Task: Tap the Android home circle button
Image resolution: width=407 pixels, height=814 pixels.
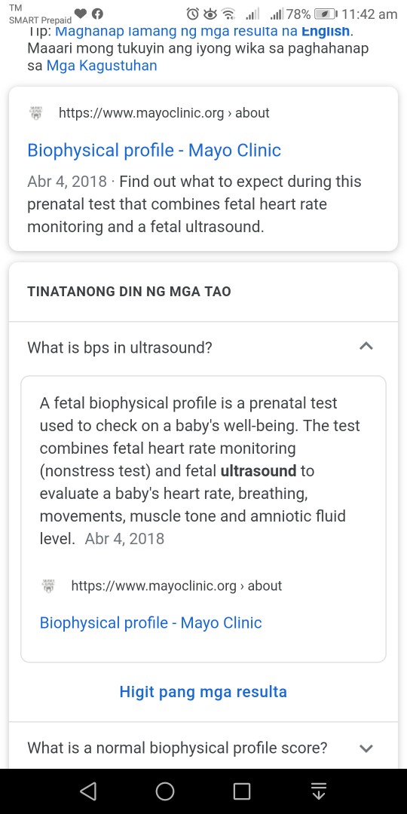Action: [165, 791]
